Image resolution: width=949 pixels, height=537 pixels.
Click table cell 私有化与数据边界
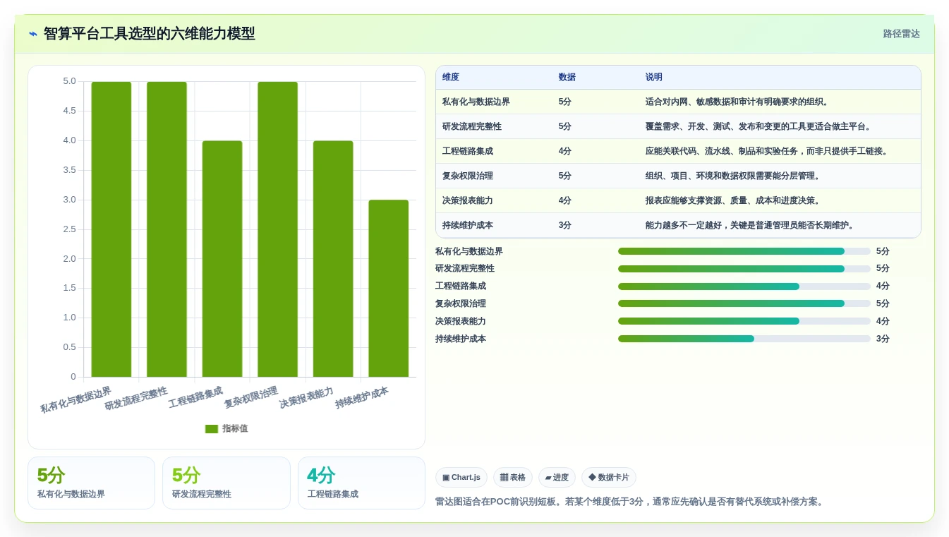(x=476, y=102)
